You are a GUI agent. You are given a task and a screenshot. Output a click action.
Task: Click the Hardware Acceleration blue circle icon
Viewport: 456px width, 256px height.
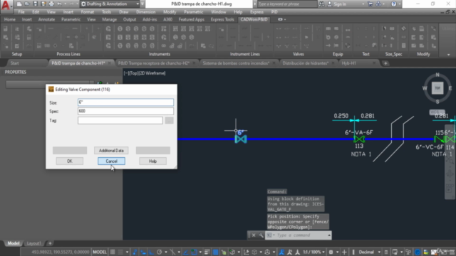pyautogui.click(x=418, y=252)
